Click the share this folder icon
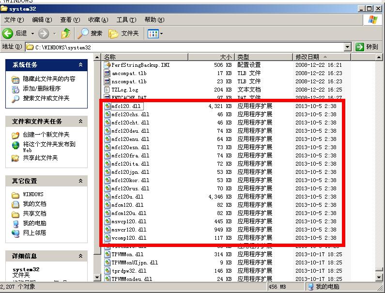 coord(15,158)
